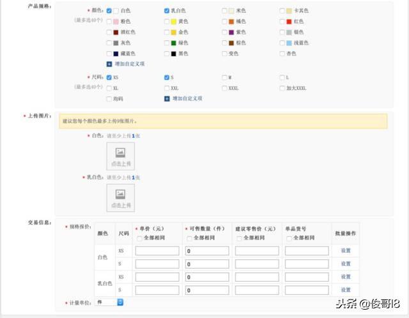Image resolution: width=409 pixels, height=318 pixels.
Task: Check the 变色 color checkbox
Action: click(x=224, y=54)
